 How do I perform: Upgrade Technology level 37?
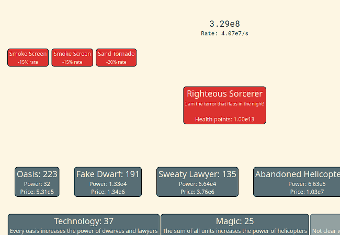pos(84,225)
